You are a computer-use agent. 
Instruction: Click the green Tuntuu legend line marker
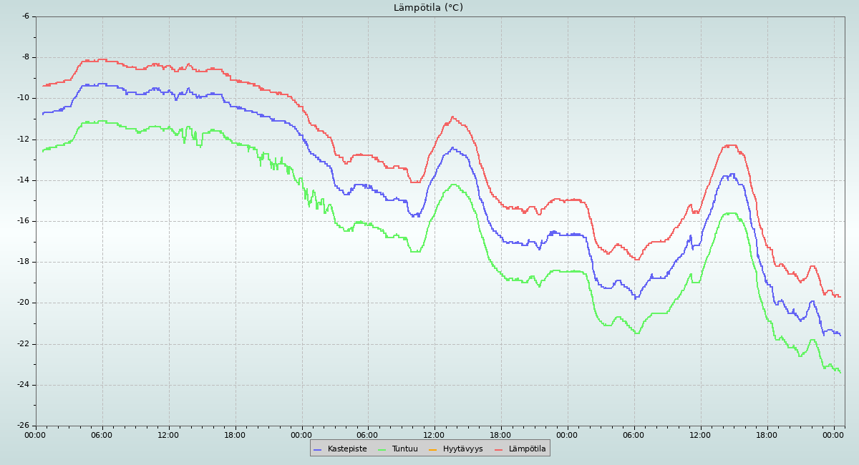pyautogui.click(x=382, y=449)
